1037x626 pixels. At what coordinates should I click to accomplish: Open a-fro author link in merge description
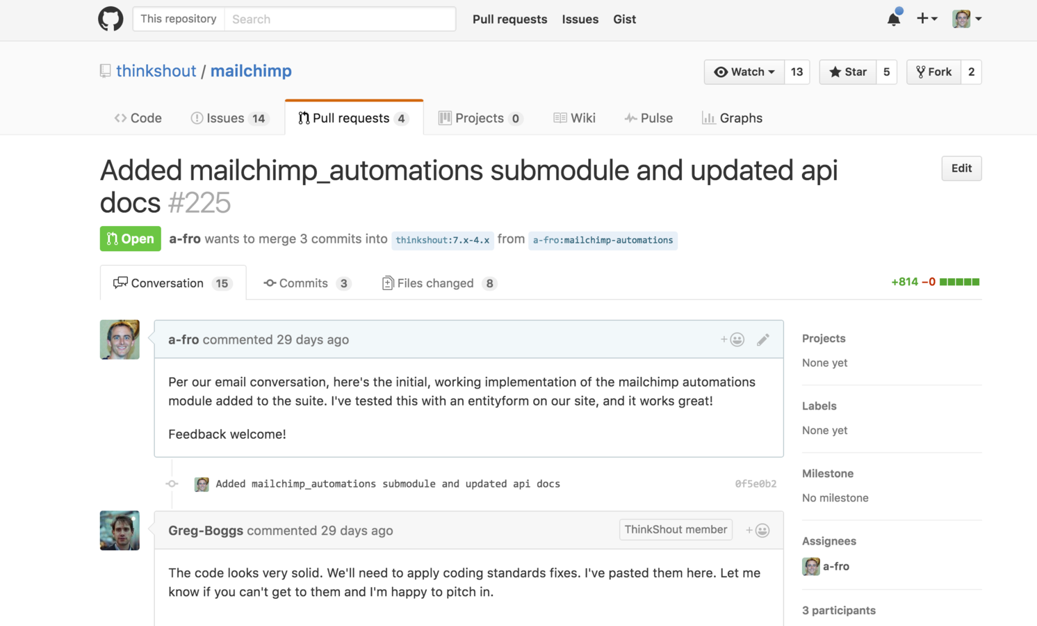point(185,239)
